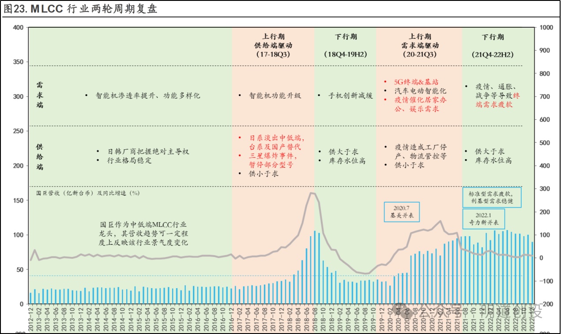Click the 智能机渗透率提升 bullet text

(148, 95)
